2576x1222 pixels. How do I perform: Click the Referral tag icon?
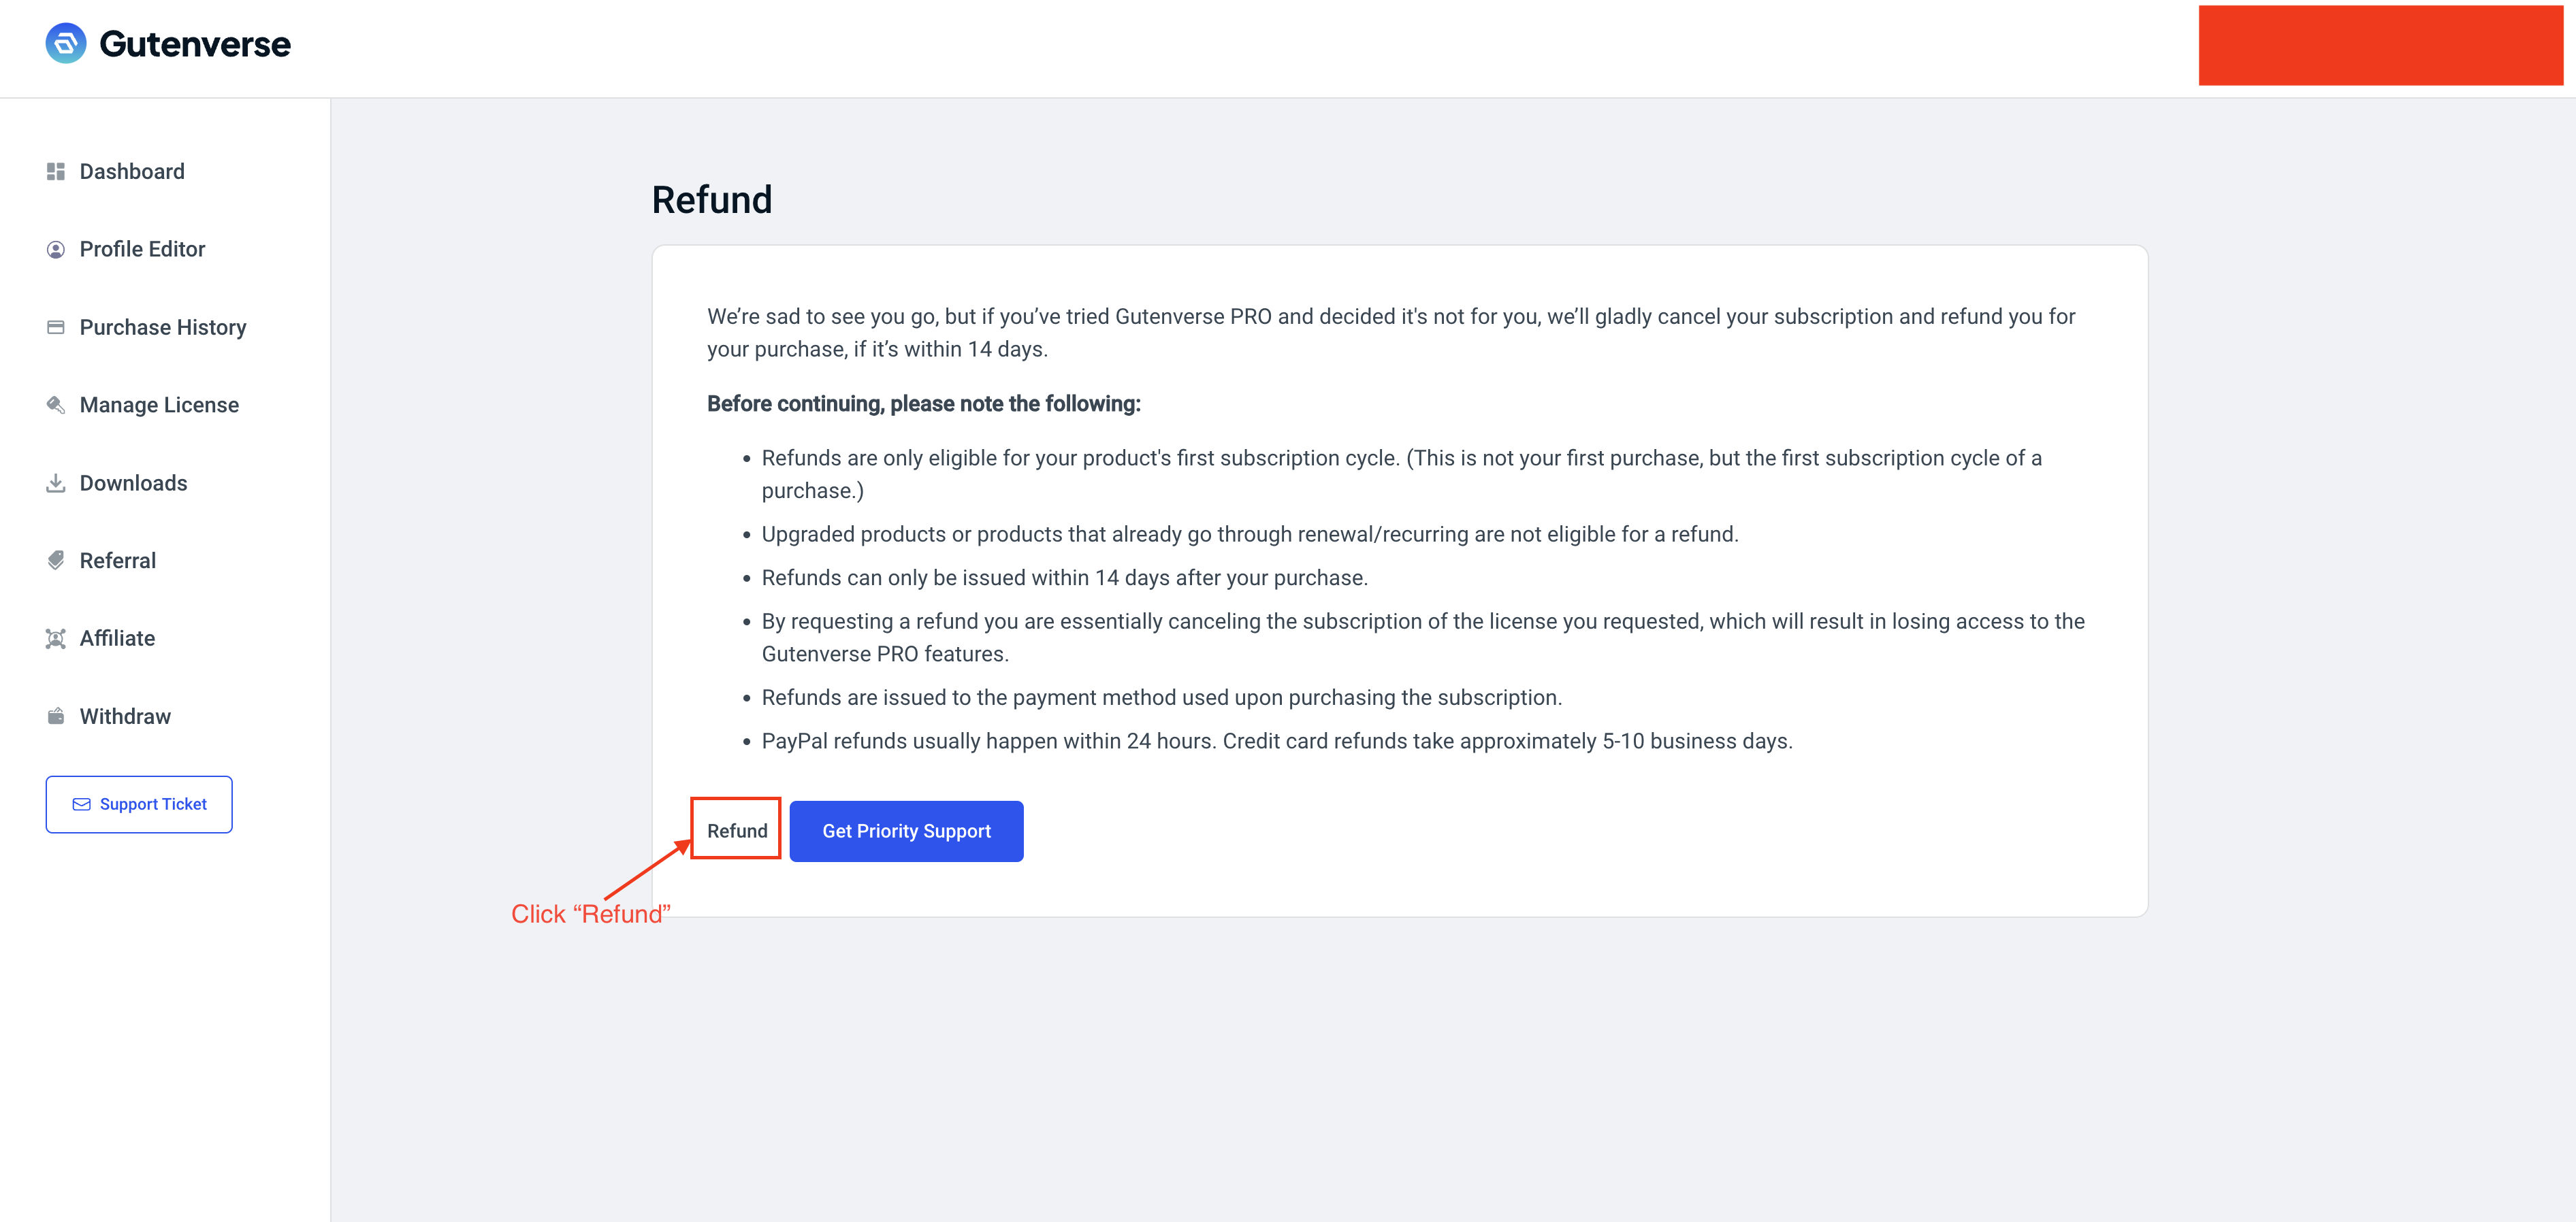click(x=56, y=561)
